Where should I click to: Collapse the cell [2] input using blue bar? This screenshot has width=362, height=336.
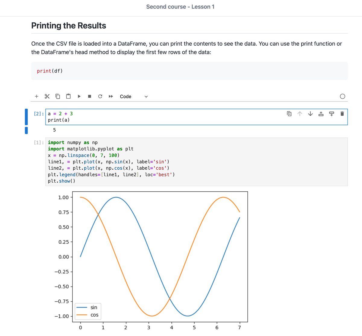click(26, 117)
